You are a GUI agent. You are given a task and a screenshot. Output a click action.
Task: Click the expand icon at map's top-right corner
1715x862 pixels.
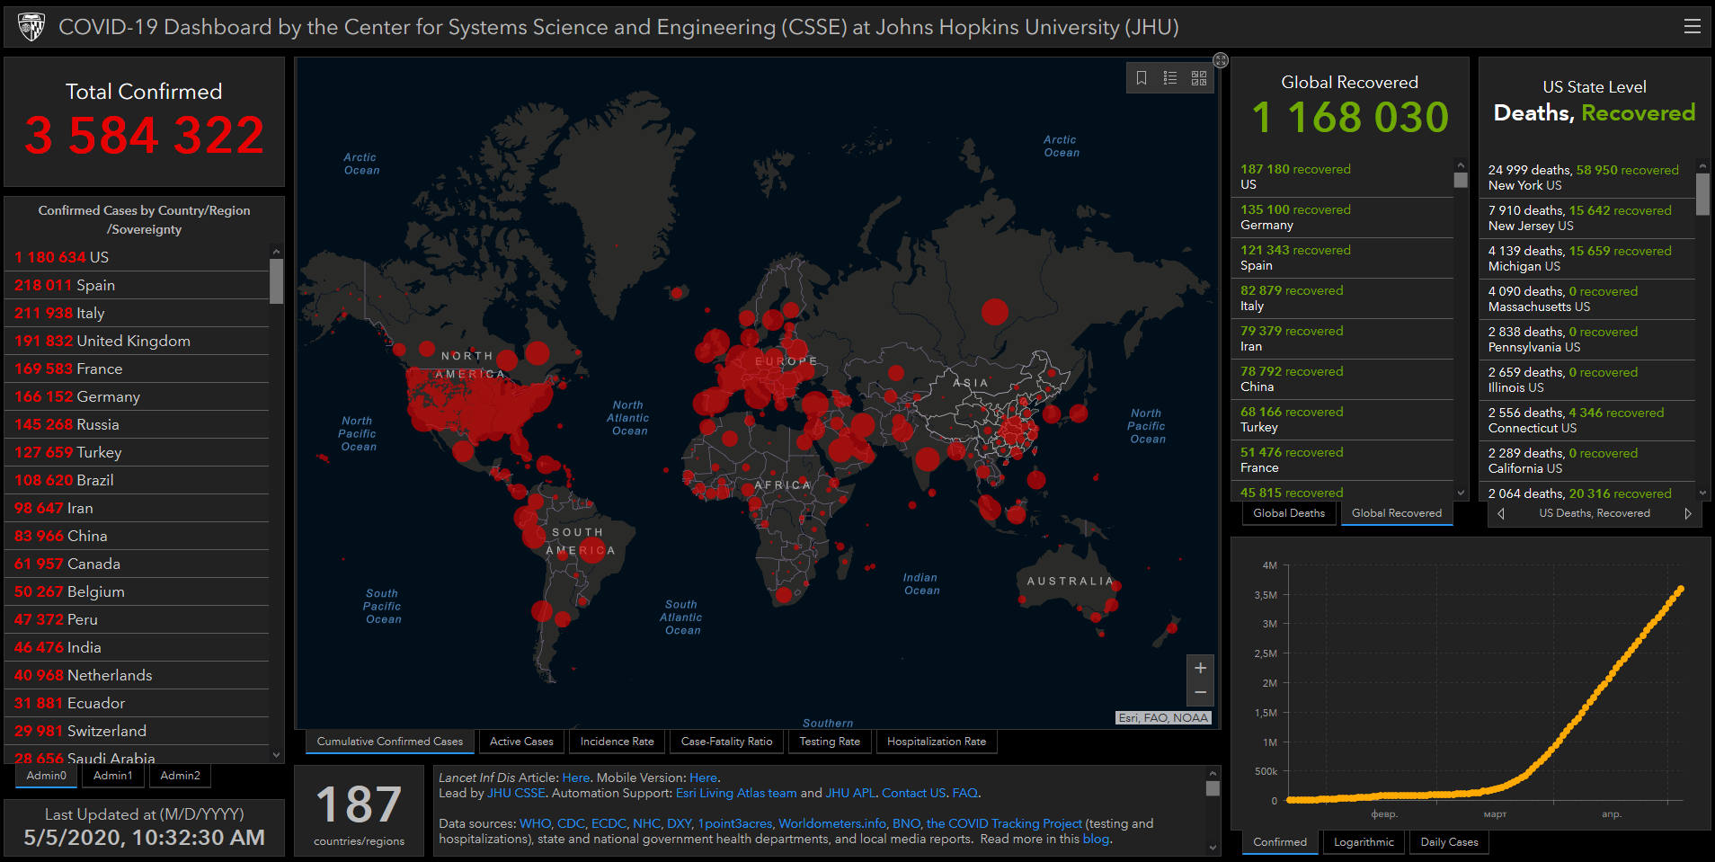[x=1221, y=60]
